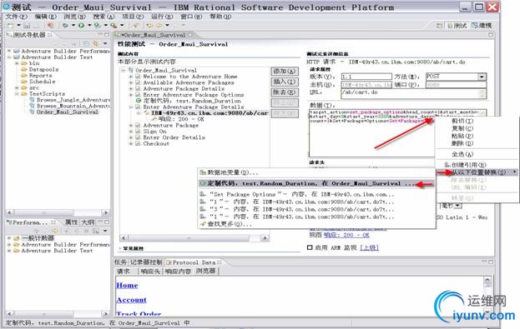Click the Browse_Jungle_Adventure test script icon

pyautogui.click(x=33, y=100)
